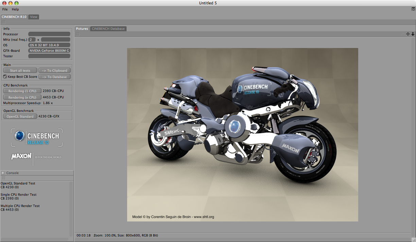Viewport: 416px width, 242px height.
Task: Click the CINEBENCH Release 10 logo in left panel
Action: (37, 138)
